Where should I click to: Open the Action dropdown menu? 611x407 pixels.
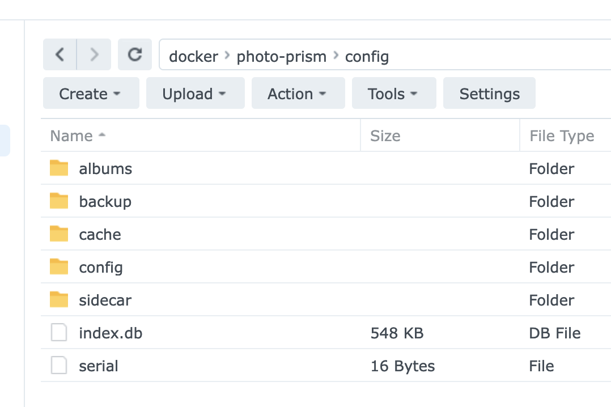(x=298, y=93)
